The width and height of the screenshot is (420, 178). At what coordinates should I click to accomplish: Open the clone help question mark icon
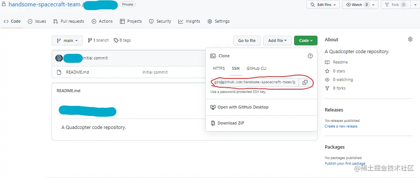coord(310,56)
